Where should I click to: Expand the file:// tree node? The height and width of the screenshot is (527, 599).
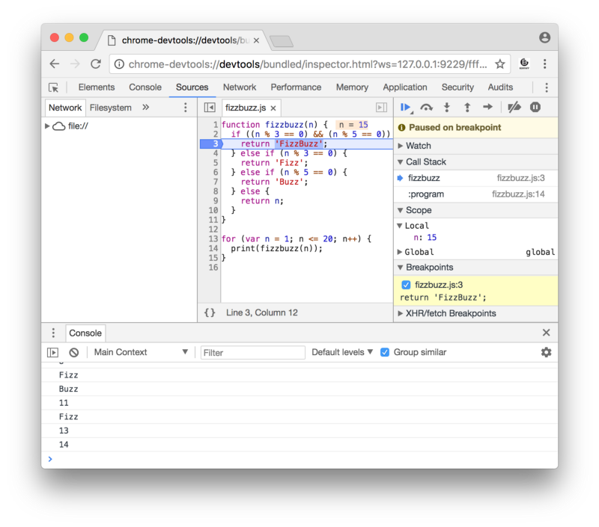click(48, 126)
